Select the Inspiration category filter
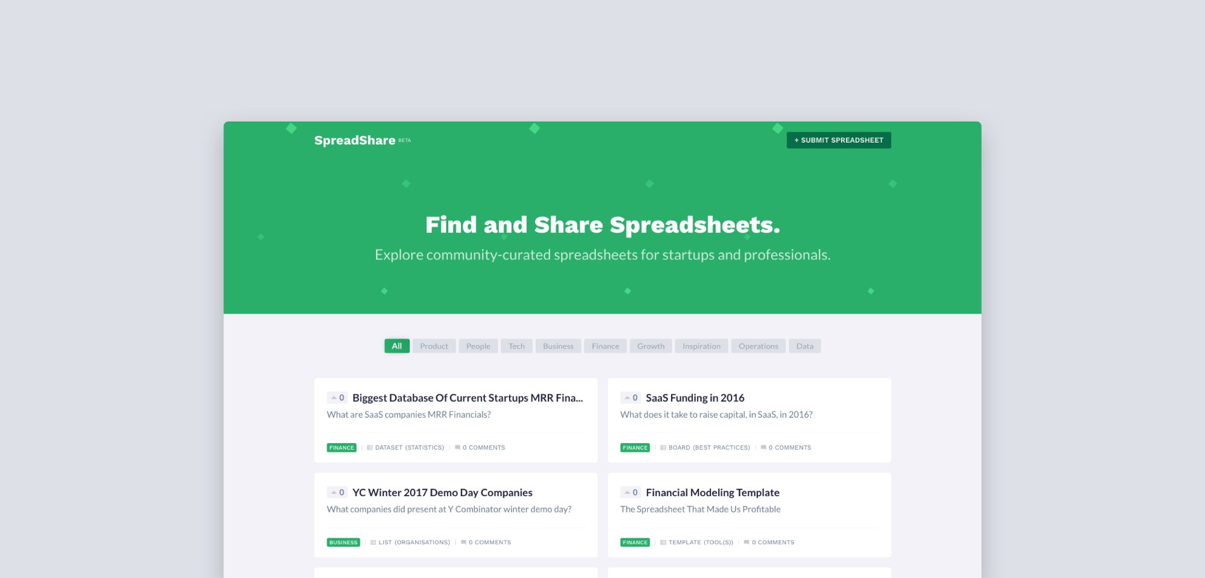This screenshot has height=578, width=1205. pos(701,346)
